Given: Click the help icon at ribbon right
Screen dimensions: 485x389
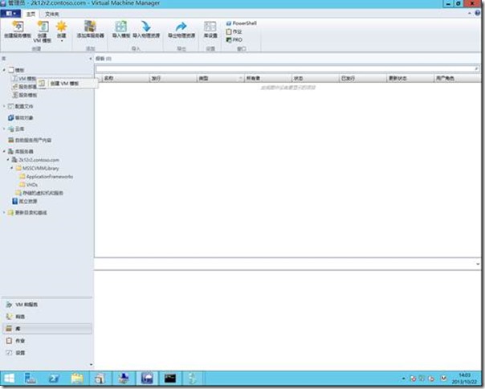Looking at the screenshot, I should click(x=478, y=13).
